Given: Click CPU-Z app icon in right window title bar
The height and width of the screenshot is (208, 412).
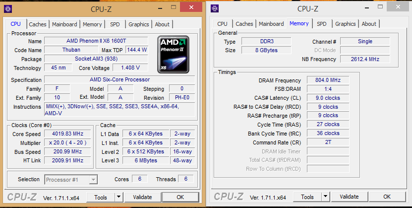Looking at the screenshot, I should pyautogui.click(x=215, y=8).
